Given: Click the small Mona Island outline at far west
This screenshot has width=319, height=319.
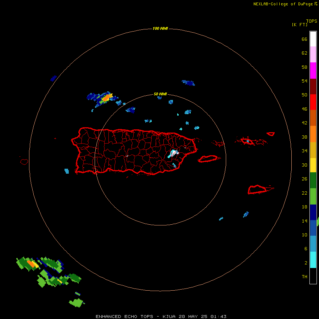Looking at the screenshot, I should pos(24,162).
